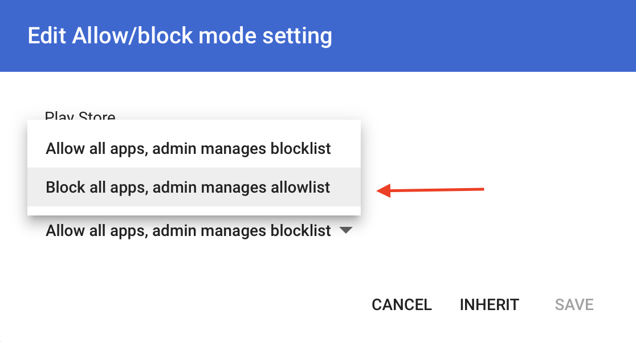
Task: Discard changes with CANCEL
Action: (x=401, y=304)
